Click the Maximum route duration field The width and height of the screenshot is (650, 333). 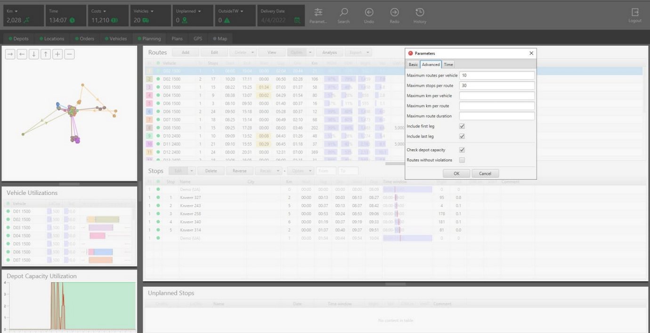point(497,116)
